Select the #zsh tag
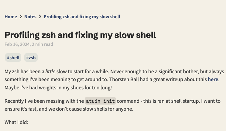The image size is (226, 131). (x=31, y=57)
